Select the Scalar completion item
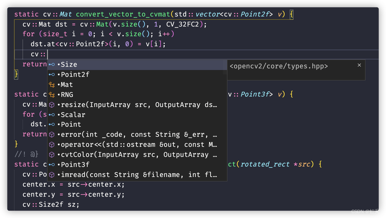 tap(137, 114)
